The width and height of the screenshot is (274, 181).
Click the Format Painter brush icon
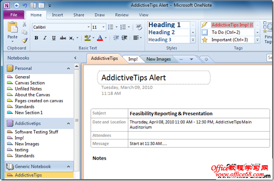pos(24,40)
